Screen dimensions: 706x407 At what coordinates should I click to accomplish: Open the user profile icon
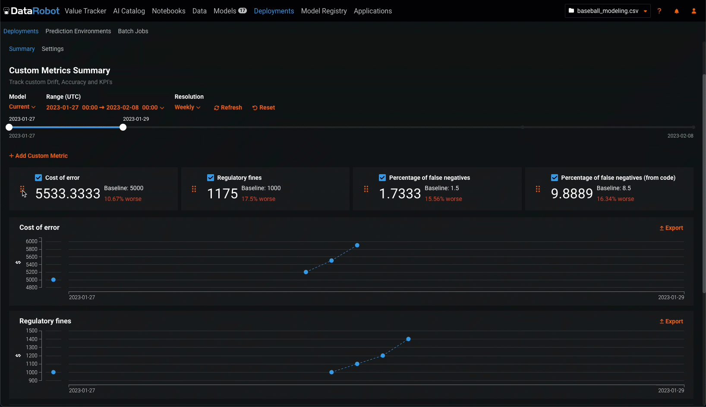coord(693,11)
